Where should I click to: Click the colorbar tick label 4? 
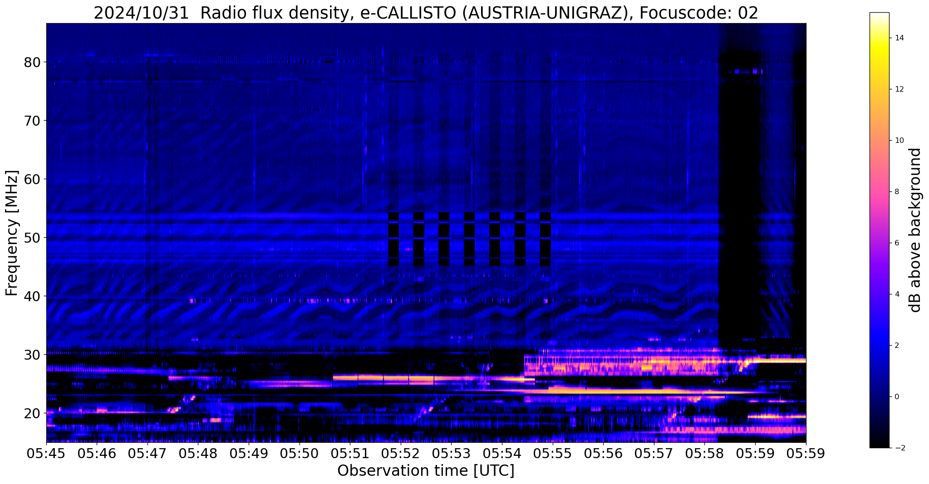click(x=896, y=294)
